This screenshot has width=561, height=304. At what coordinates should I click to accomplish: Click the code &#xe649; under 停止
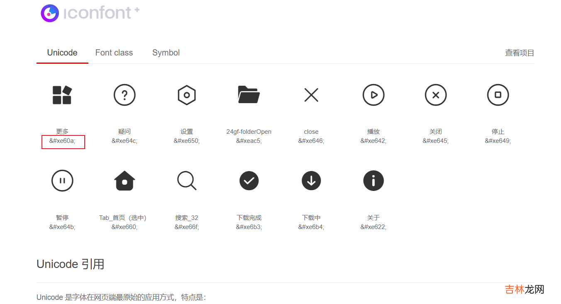[x=498, y=141]
